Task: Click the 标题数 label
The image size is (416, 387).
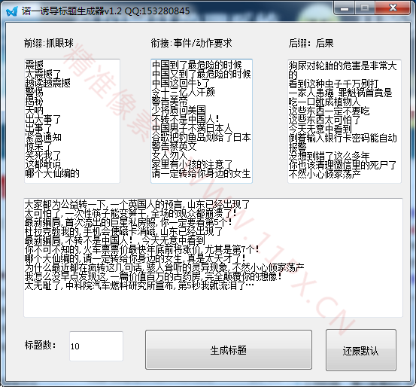Action: [41, 345]
